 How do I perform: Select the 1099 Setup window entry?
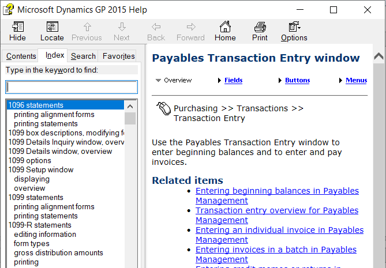click(x=41, y=170)
